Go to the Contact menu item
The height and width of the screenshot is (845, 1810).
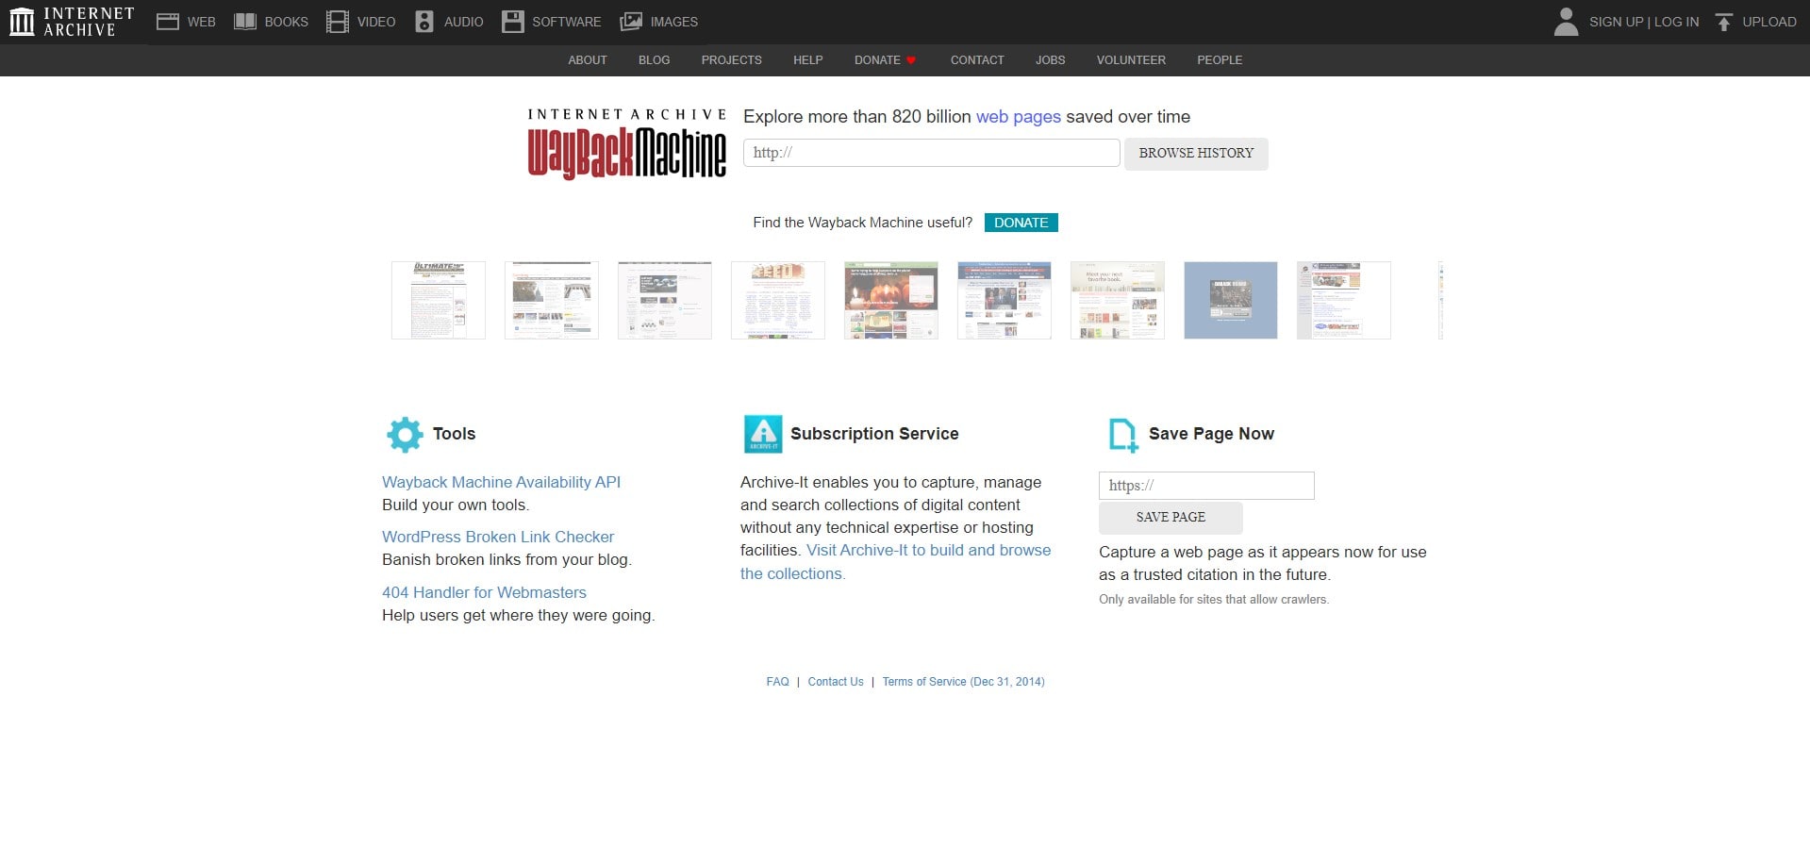point(977,60)
